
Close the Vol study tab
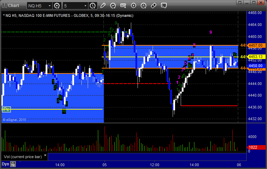tap(45, 155)
